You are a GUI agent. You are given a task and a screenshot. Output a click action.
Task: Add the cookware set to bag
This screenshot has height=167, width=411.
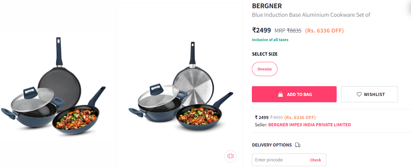point(294,94)
